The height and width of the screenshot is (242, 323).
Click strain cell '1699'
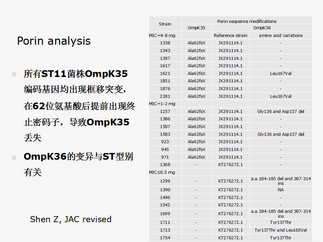pos(165,214)
